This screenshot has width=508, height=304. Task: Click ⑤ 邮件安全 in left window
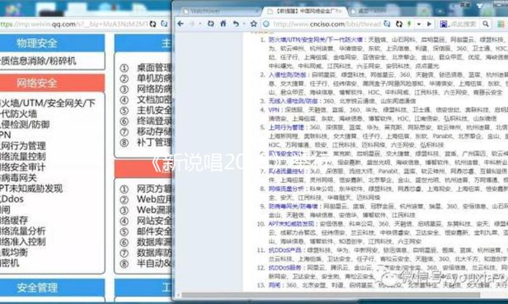146,231
